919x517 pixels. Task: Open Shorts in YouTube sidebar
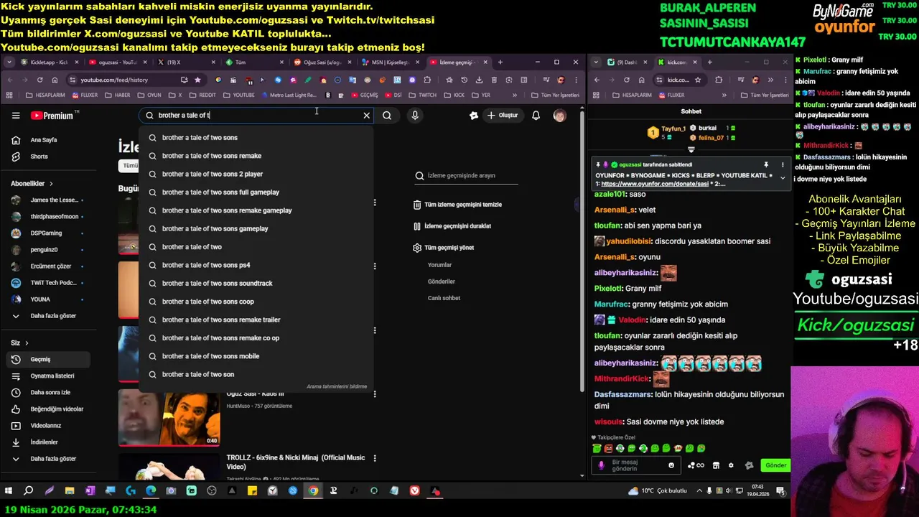pyautogui.click(x=47, y=157)
